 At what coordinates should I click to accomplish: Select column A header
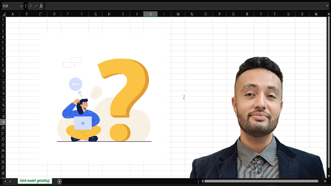click(13, 14)
